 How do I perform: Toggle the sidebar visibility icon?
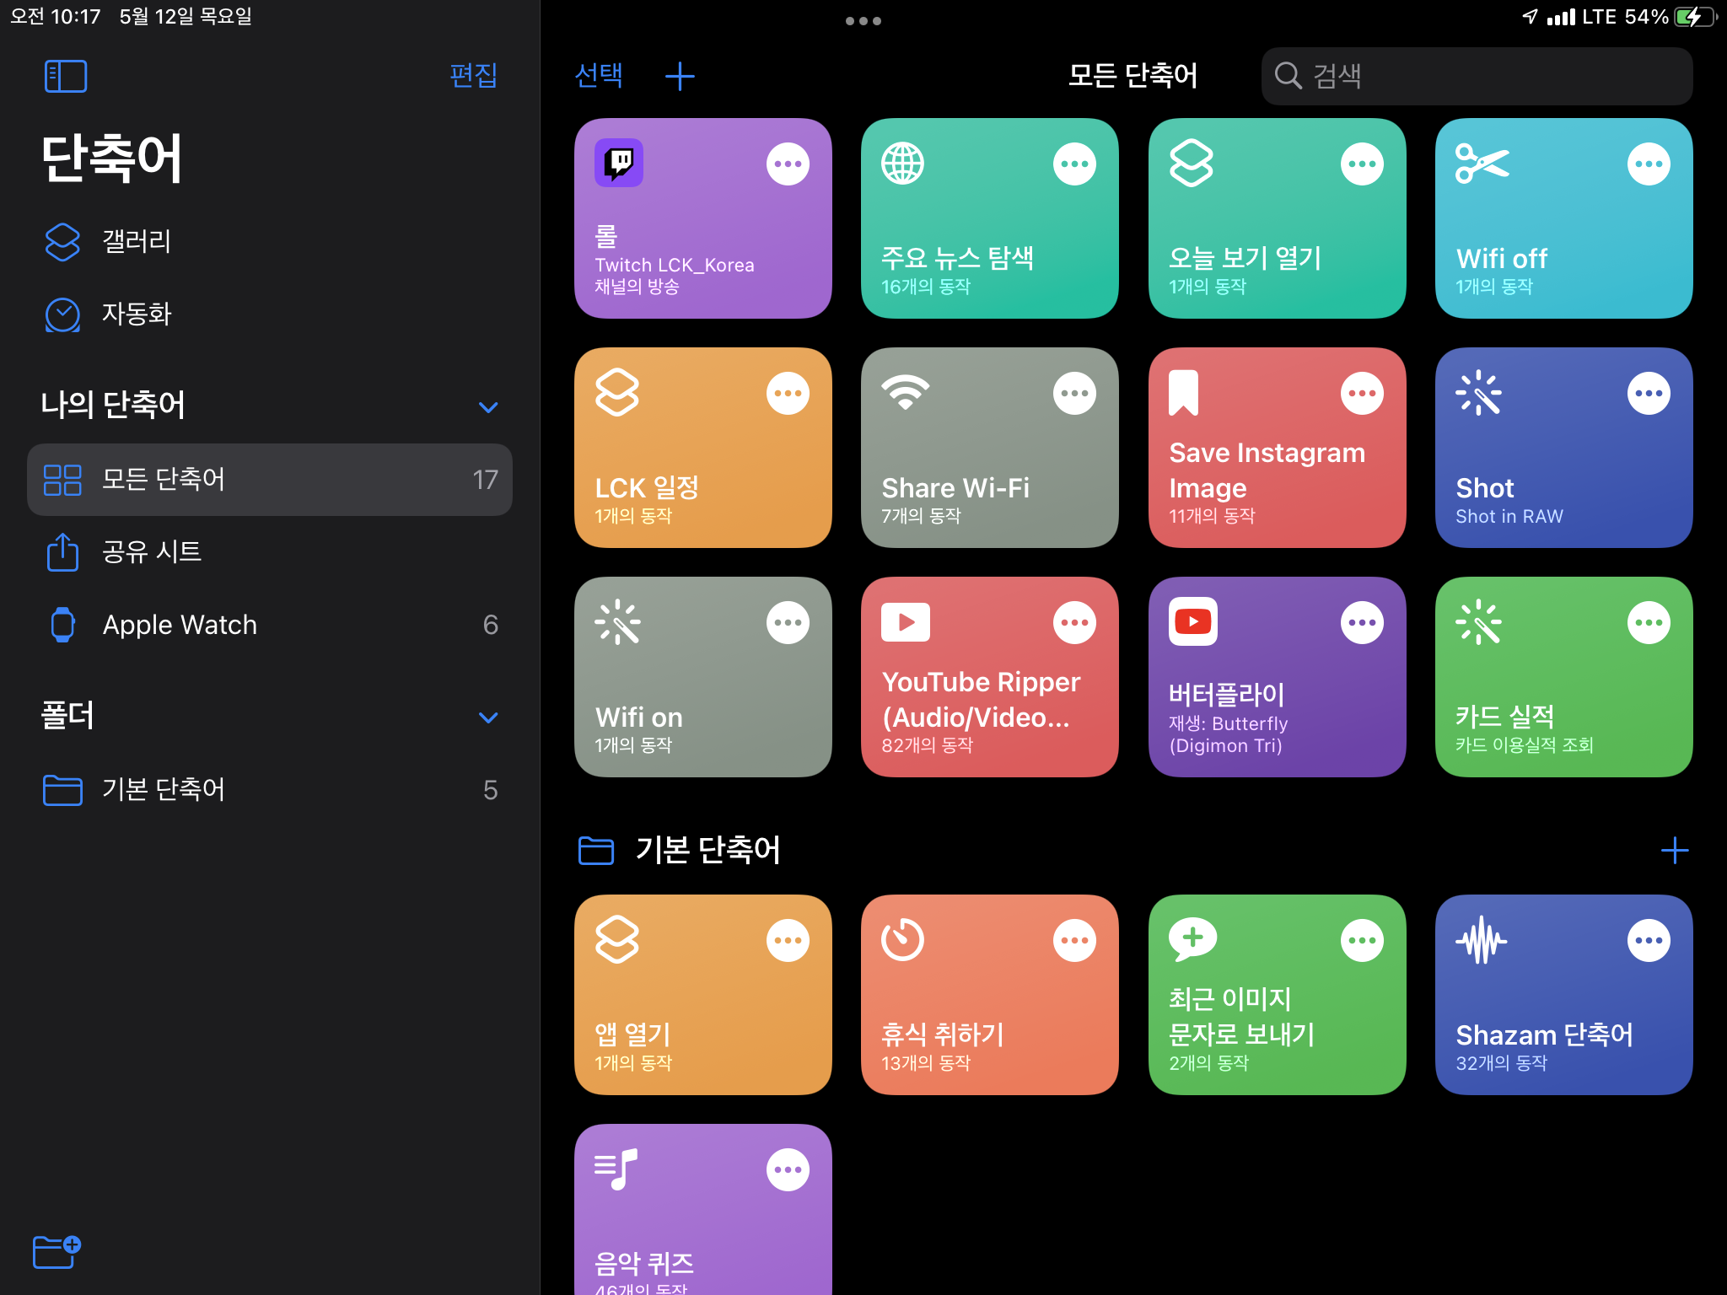[x=66, y=76]
